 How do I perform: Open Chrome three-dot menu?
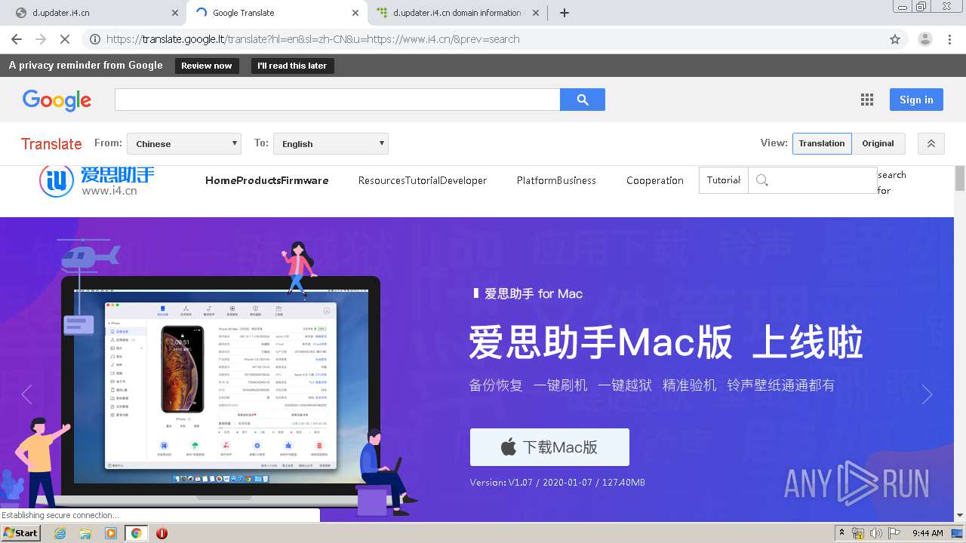(951, 39)
